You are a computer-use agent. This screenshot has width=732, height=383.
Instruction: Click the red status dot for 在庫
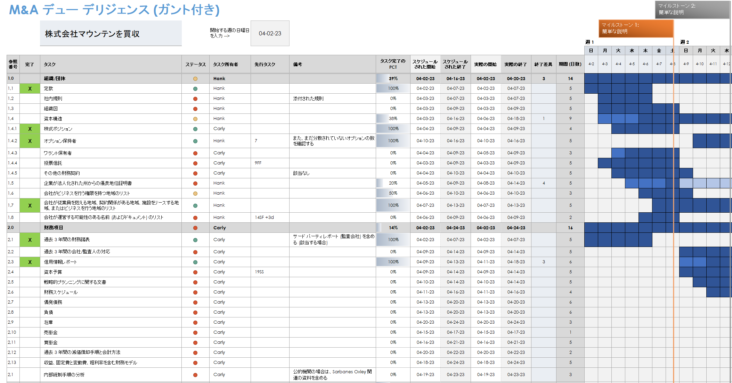pyautogui.click(x=195, y=323)
